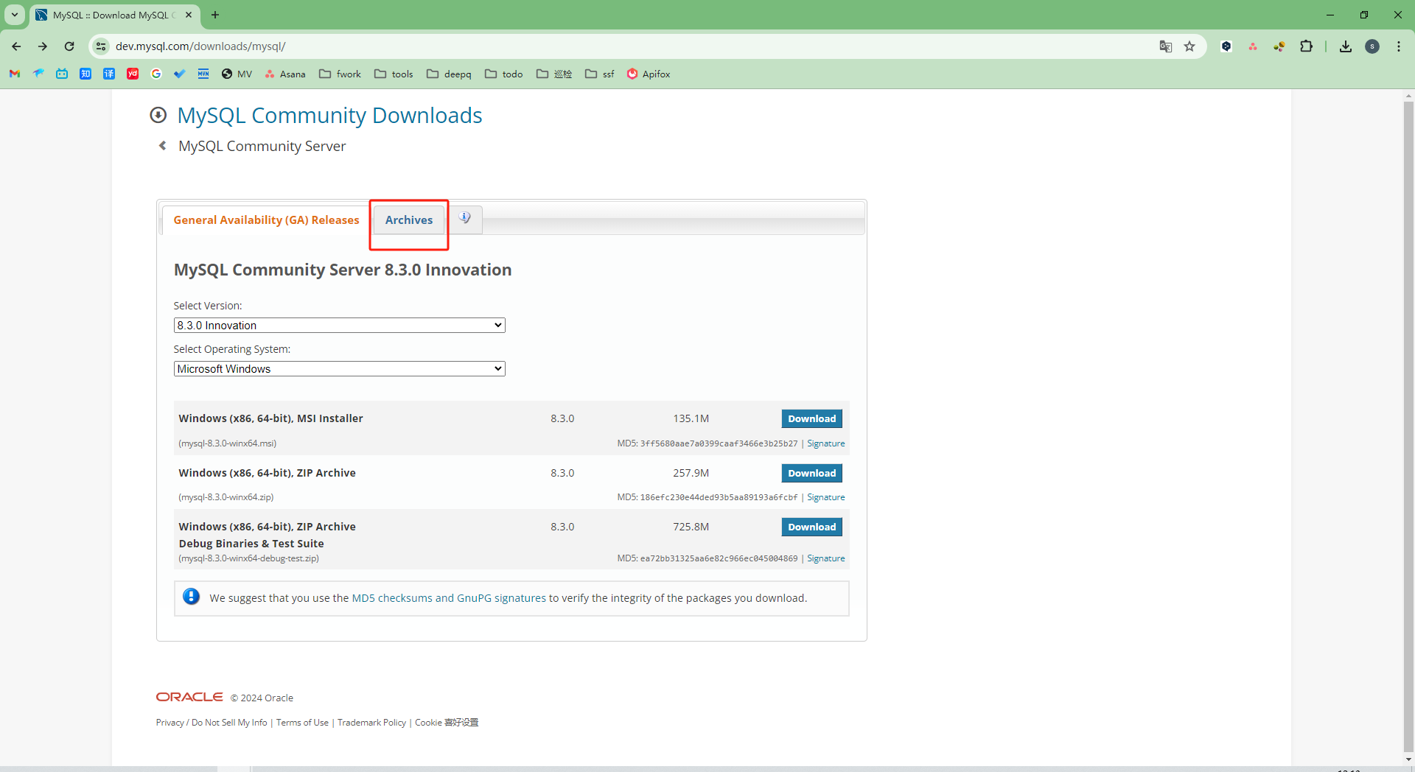Open tab search dropdown arrow

pyautogui.click(x=15, y=15)
